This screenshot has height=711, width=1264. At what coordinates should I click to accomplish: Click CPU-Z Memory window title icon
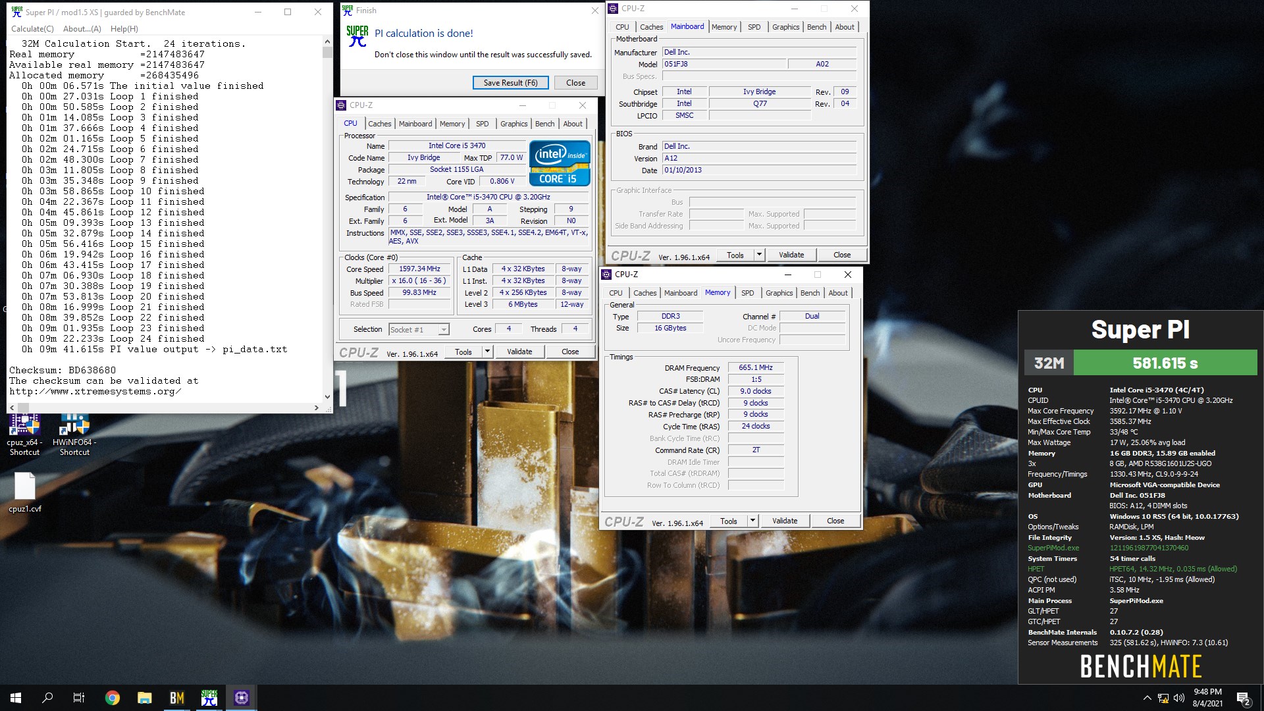click(606, 275)
